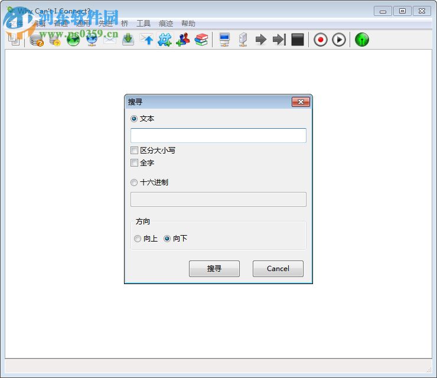
Task: Click the database with orange question mark icon
Action: point(37,40)
